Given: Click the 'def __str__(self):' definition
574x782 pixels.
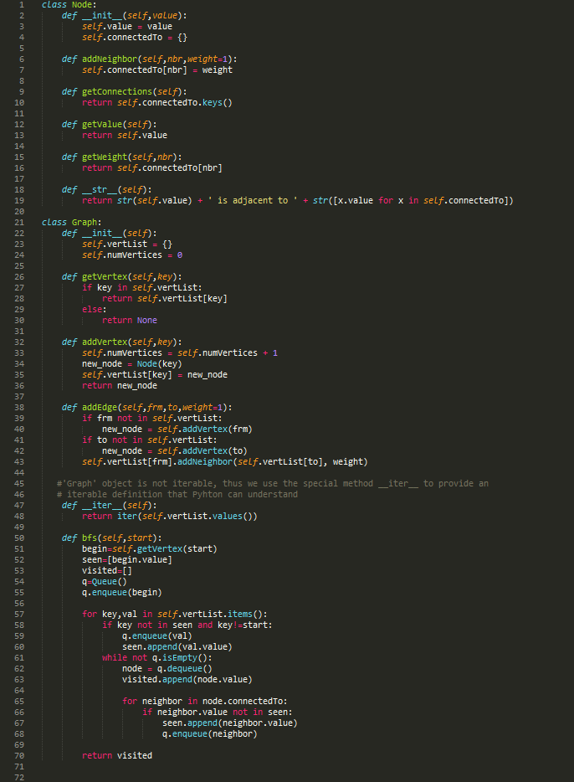Looking at the screenshot, I should 107,190.
